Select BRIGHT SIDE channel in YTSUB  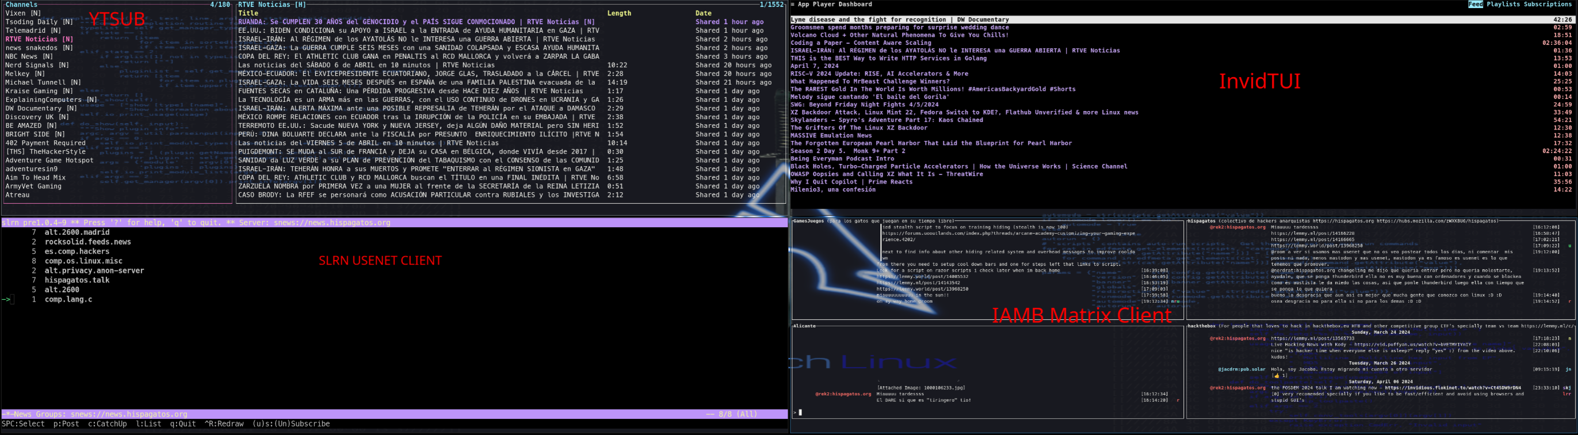(x=35, y=134)
